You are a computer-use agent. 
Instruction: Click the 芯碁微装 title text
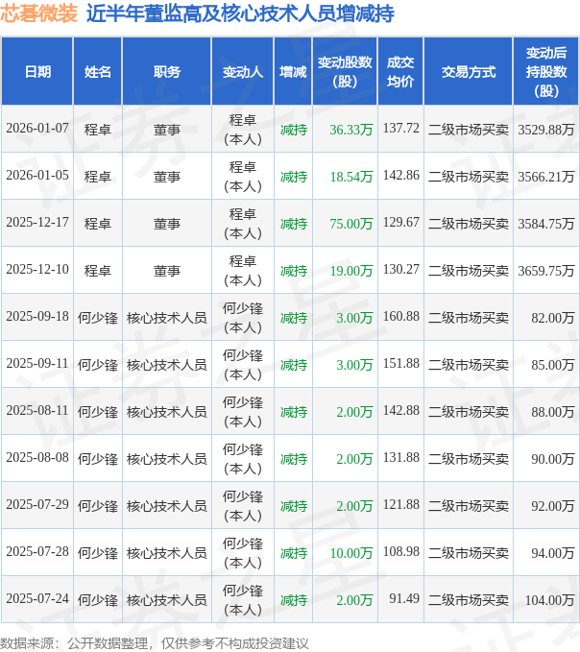coord(38,13)
